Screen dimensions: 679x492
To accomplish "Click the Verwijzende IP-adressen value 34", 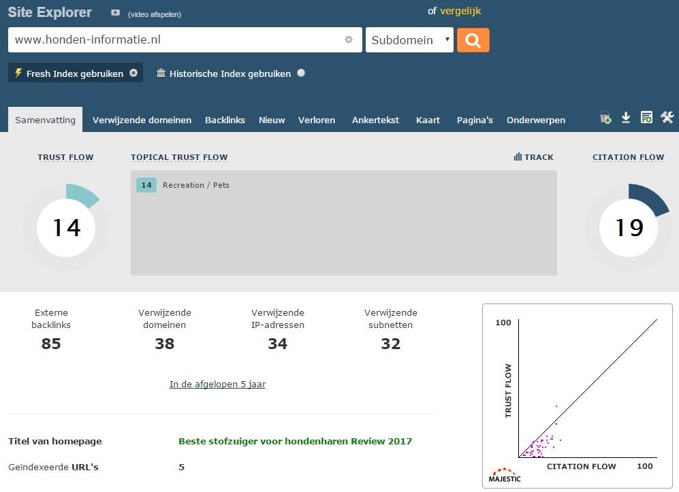I will 278,344.
